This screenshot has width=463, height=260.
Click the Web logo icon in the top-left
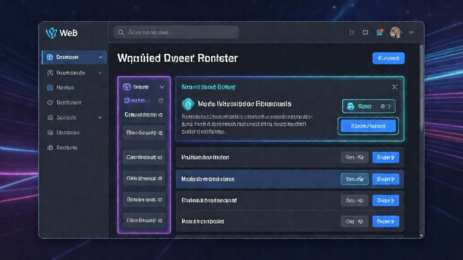coord(52,33)
